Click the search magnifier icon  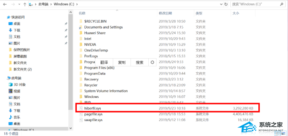click(x=281, y=4)
